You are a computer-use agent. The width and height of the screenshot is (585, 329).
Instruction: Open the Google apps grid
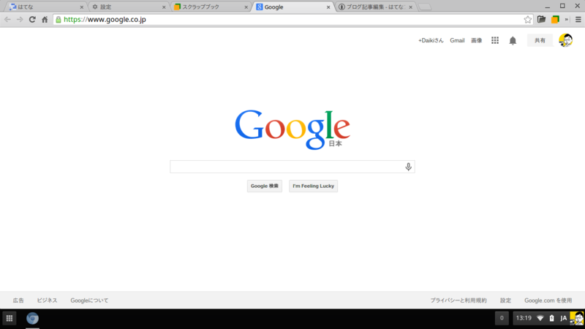pyautogui.click(x=495, y=40)
